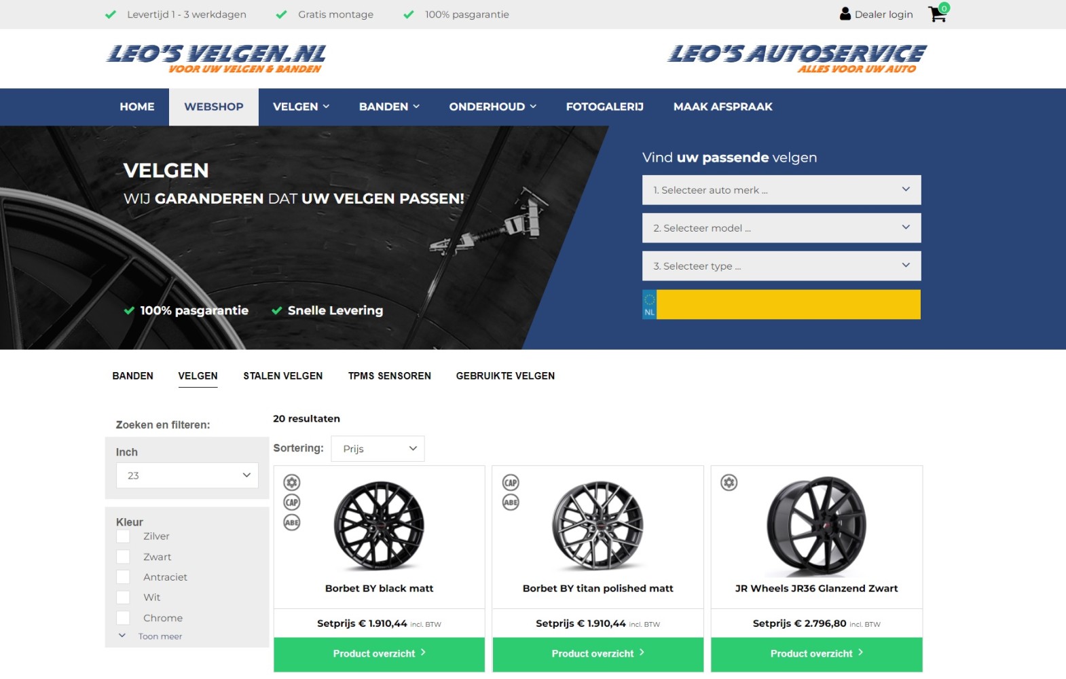Image resolution: width=1066 pixels, height=679 pixels.
Task: Open Product overzicht for Borbet BY titan polished matt
Action: pos(598,654)
